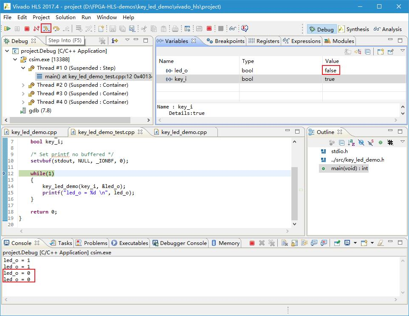Toggle Show Logical Structure in Variables toolbar
This screenshot has width=409, height=316.
point(358,52)
